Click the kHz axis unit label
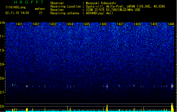Viewport: 177px width, 112px height. click(3, 23)
